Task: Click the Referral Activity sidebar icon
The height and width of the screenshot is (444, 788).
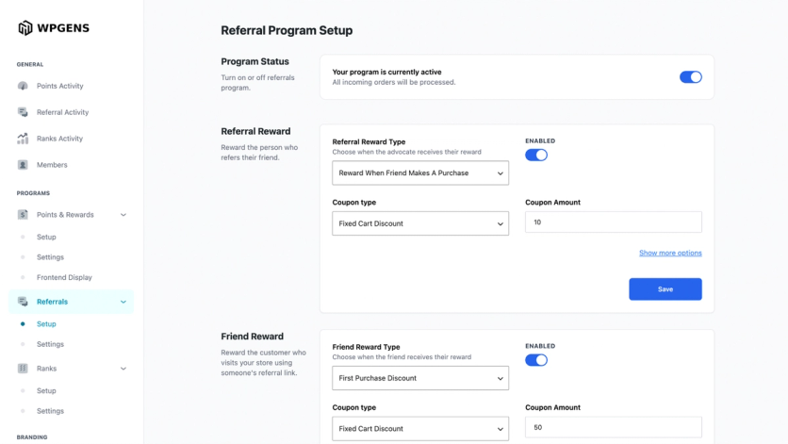Action: [23, 112]
